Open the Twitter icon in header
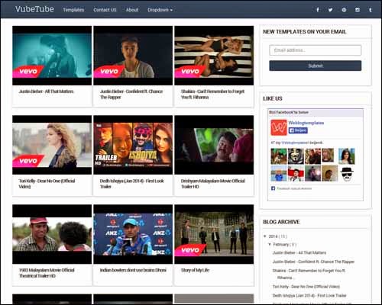382x305 pixels. pyautogui.click(x=330, y=10)
